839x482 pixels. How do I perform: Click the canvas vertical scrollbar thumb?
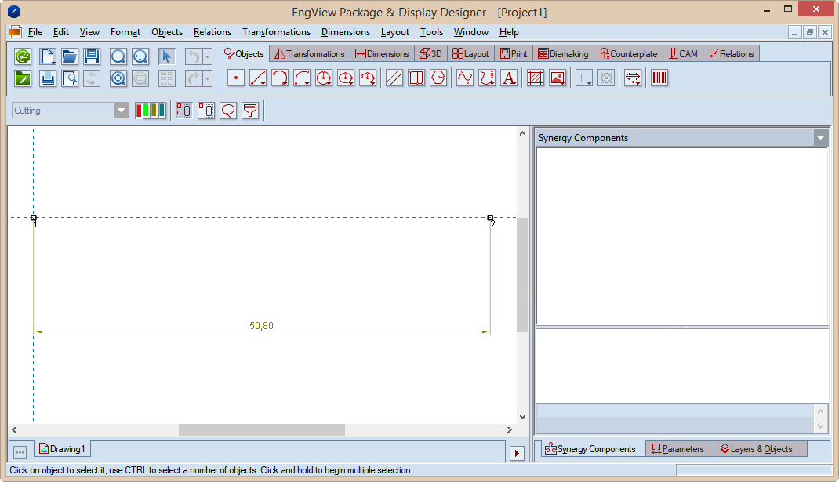[522, 274]
